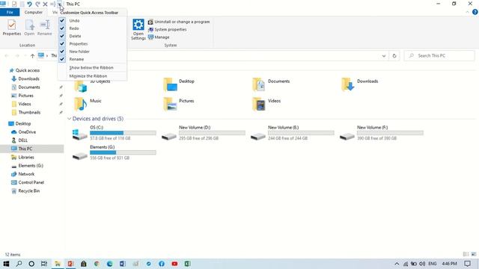Refresh the This PC view

click(x=394, y=56)
